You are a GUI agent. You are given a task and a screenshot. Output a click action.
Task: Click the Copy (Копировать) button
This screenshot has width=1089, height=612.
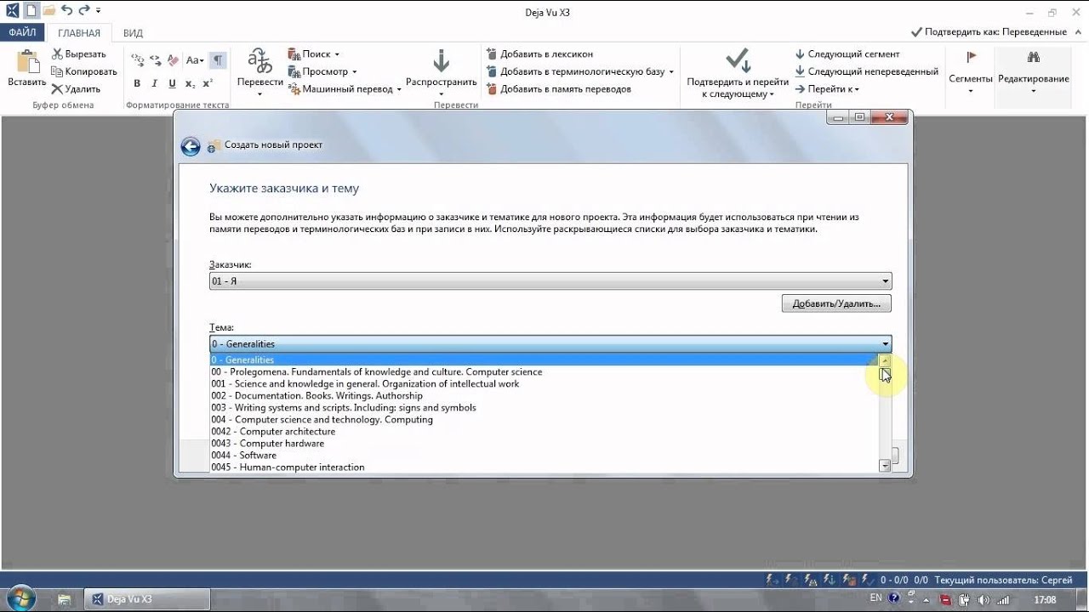83,71
